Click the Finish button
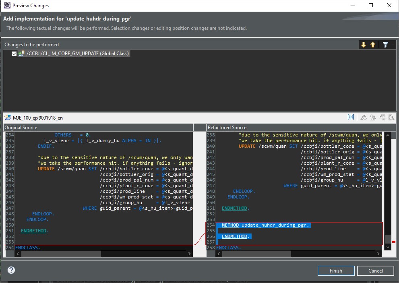This screenshot has width=399, height=283. coord(336,271)
